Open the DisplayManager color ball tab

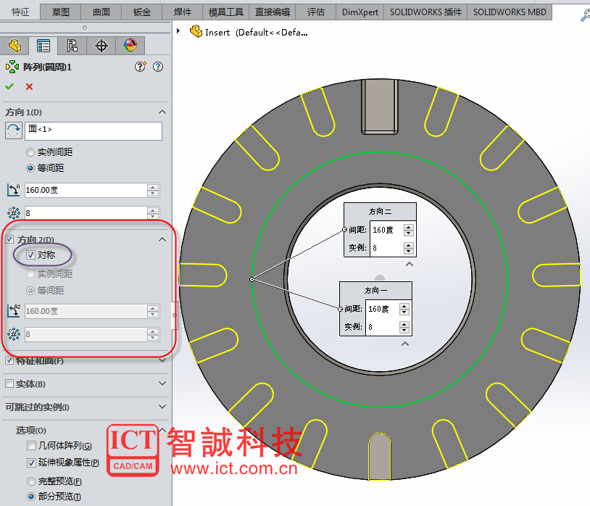(130, 46)
